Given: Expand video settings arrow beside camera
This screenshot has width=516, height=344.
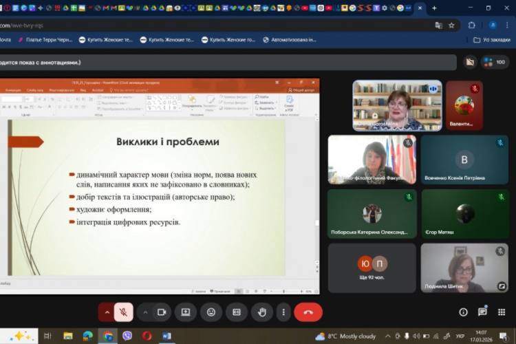Looking at the screenshot, I should pyautogui.click(x=145, y=312).
